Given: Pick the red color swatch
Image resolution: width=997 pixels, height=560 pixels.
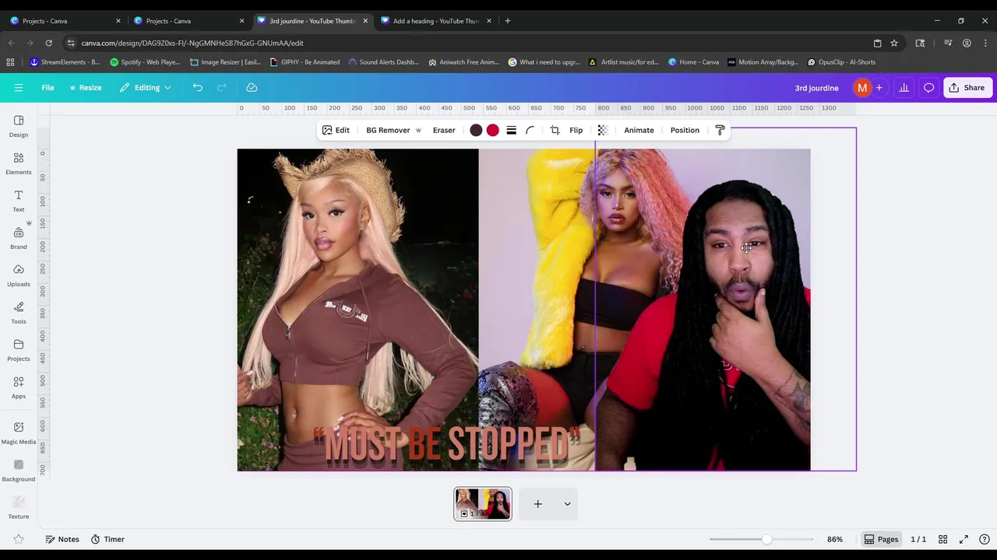Looking at the screenshot, I should click(x=492, y=130).
